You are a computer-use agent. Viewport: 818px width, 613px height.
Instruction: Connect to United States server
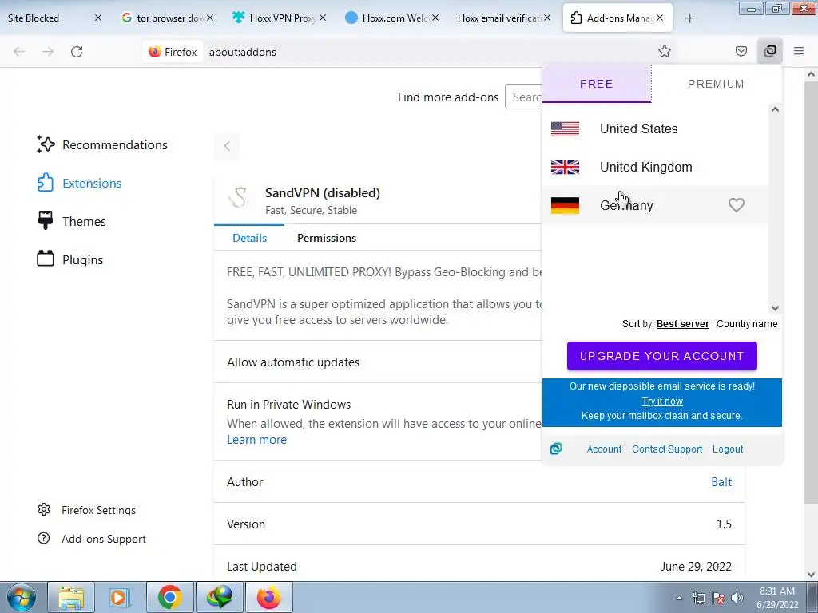tap(655, 129)
